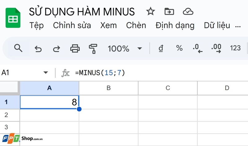Open more number formats 123 button
The image size is (248, 146).
coord(235,48)
